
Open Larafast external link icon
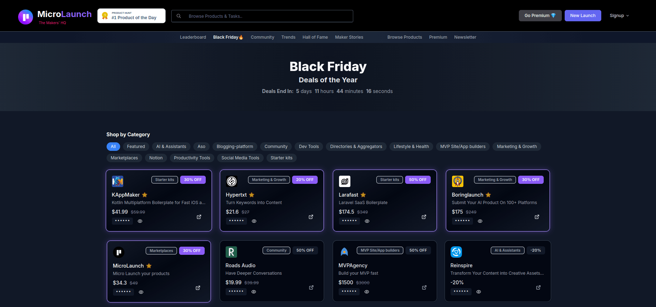pos(424,217)
